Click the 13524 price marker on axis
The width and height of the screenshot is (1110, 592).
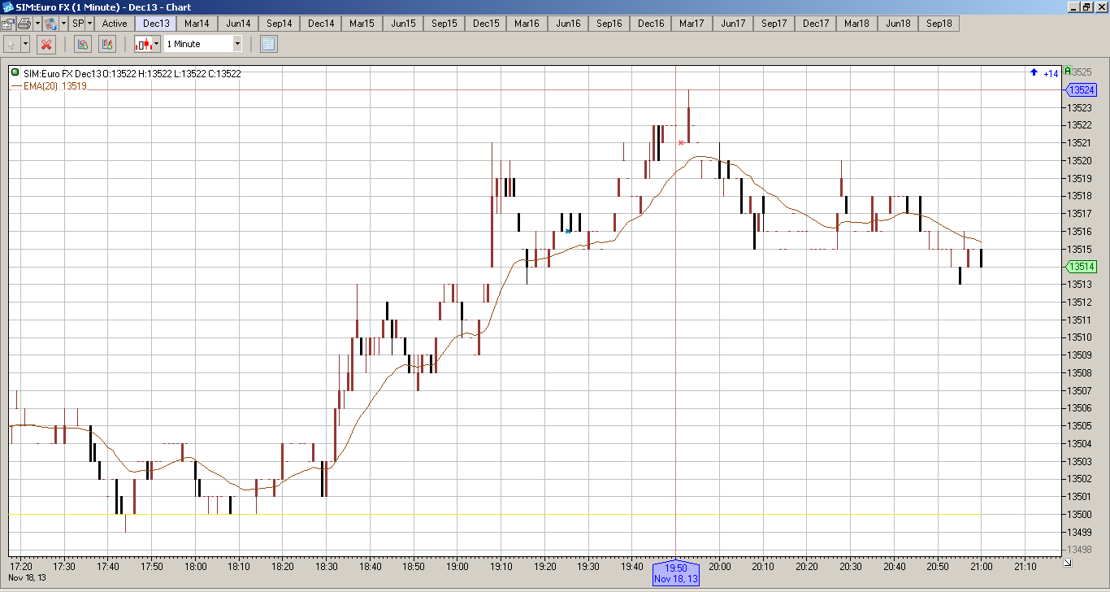(1081, 90)
